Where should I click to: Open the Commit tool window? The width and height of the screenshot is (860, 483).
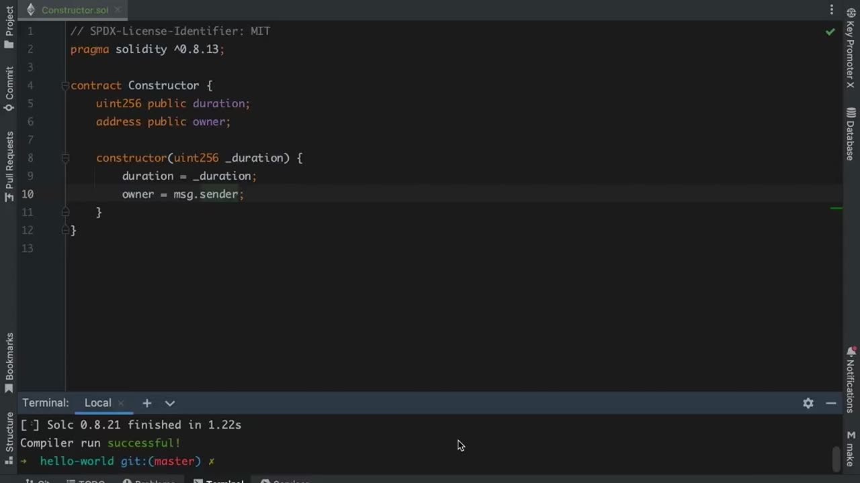[9, 89]
